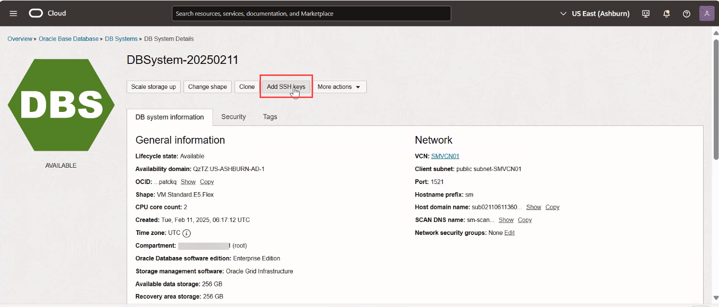Click the Created date Tue, Feb 11, 2025 text

click(x=206, y=220)
